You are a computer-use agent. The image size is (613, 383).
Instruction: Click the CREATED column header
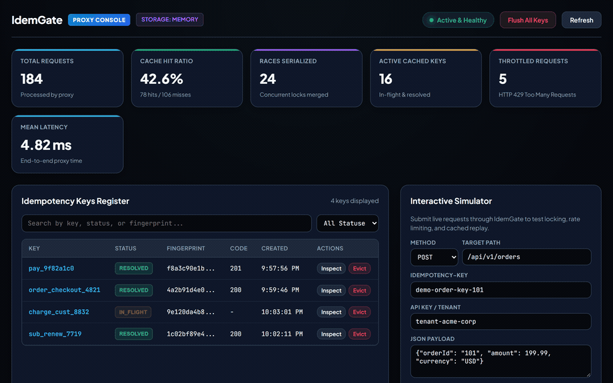coord(275,248)
